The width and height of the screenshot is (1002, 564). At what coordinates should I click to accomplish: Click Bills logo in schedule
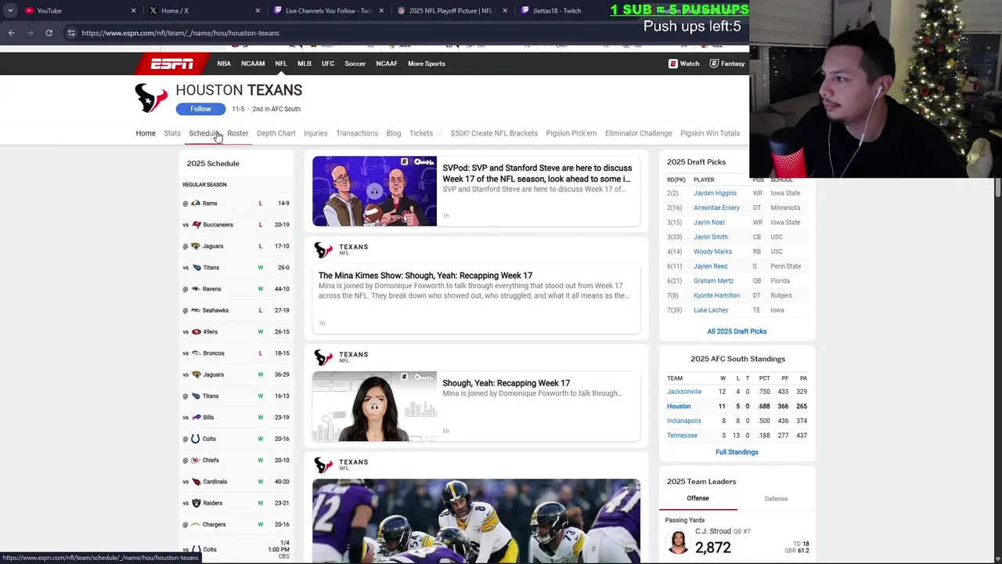(196, 418)
